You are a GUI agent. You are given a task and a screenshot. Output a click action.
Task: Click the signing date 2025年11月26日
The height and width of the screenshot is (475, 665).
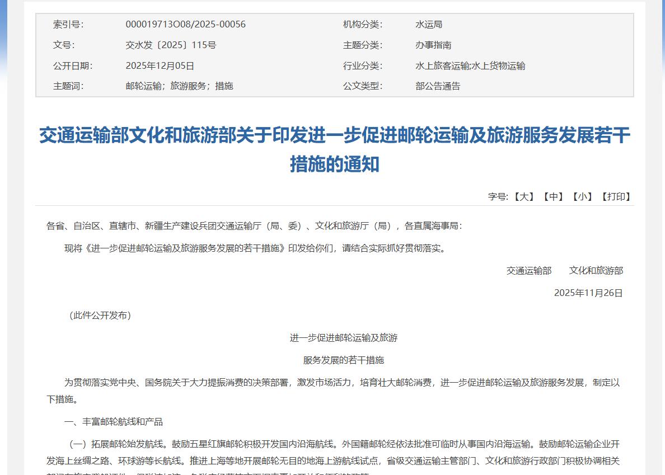tap(588, 293)
